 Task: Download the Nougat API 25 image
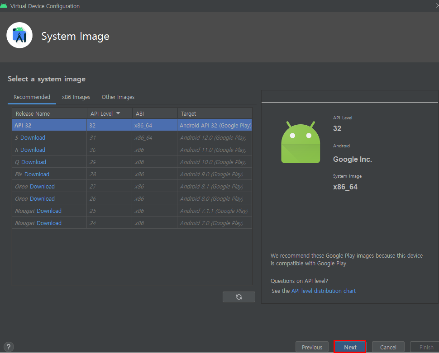click(x=49, y=211)
